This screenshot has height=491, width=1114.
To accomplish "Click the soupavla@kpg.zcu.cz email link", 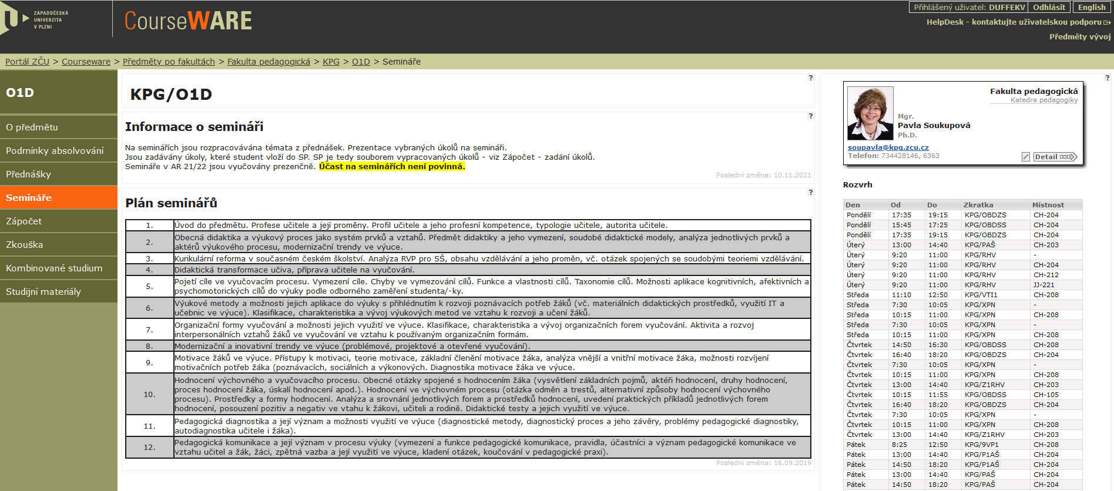I will (888, 147).
